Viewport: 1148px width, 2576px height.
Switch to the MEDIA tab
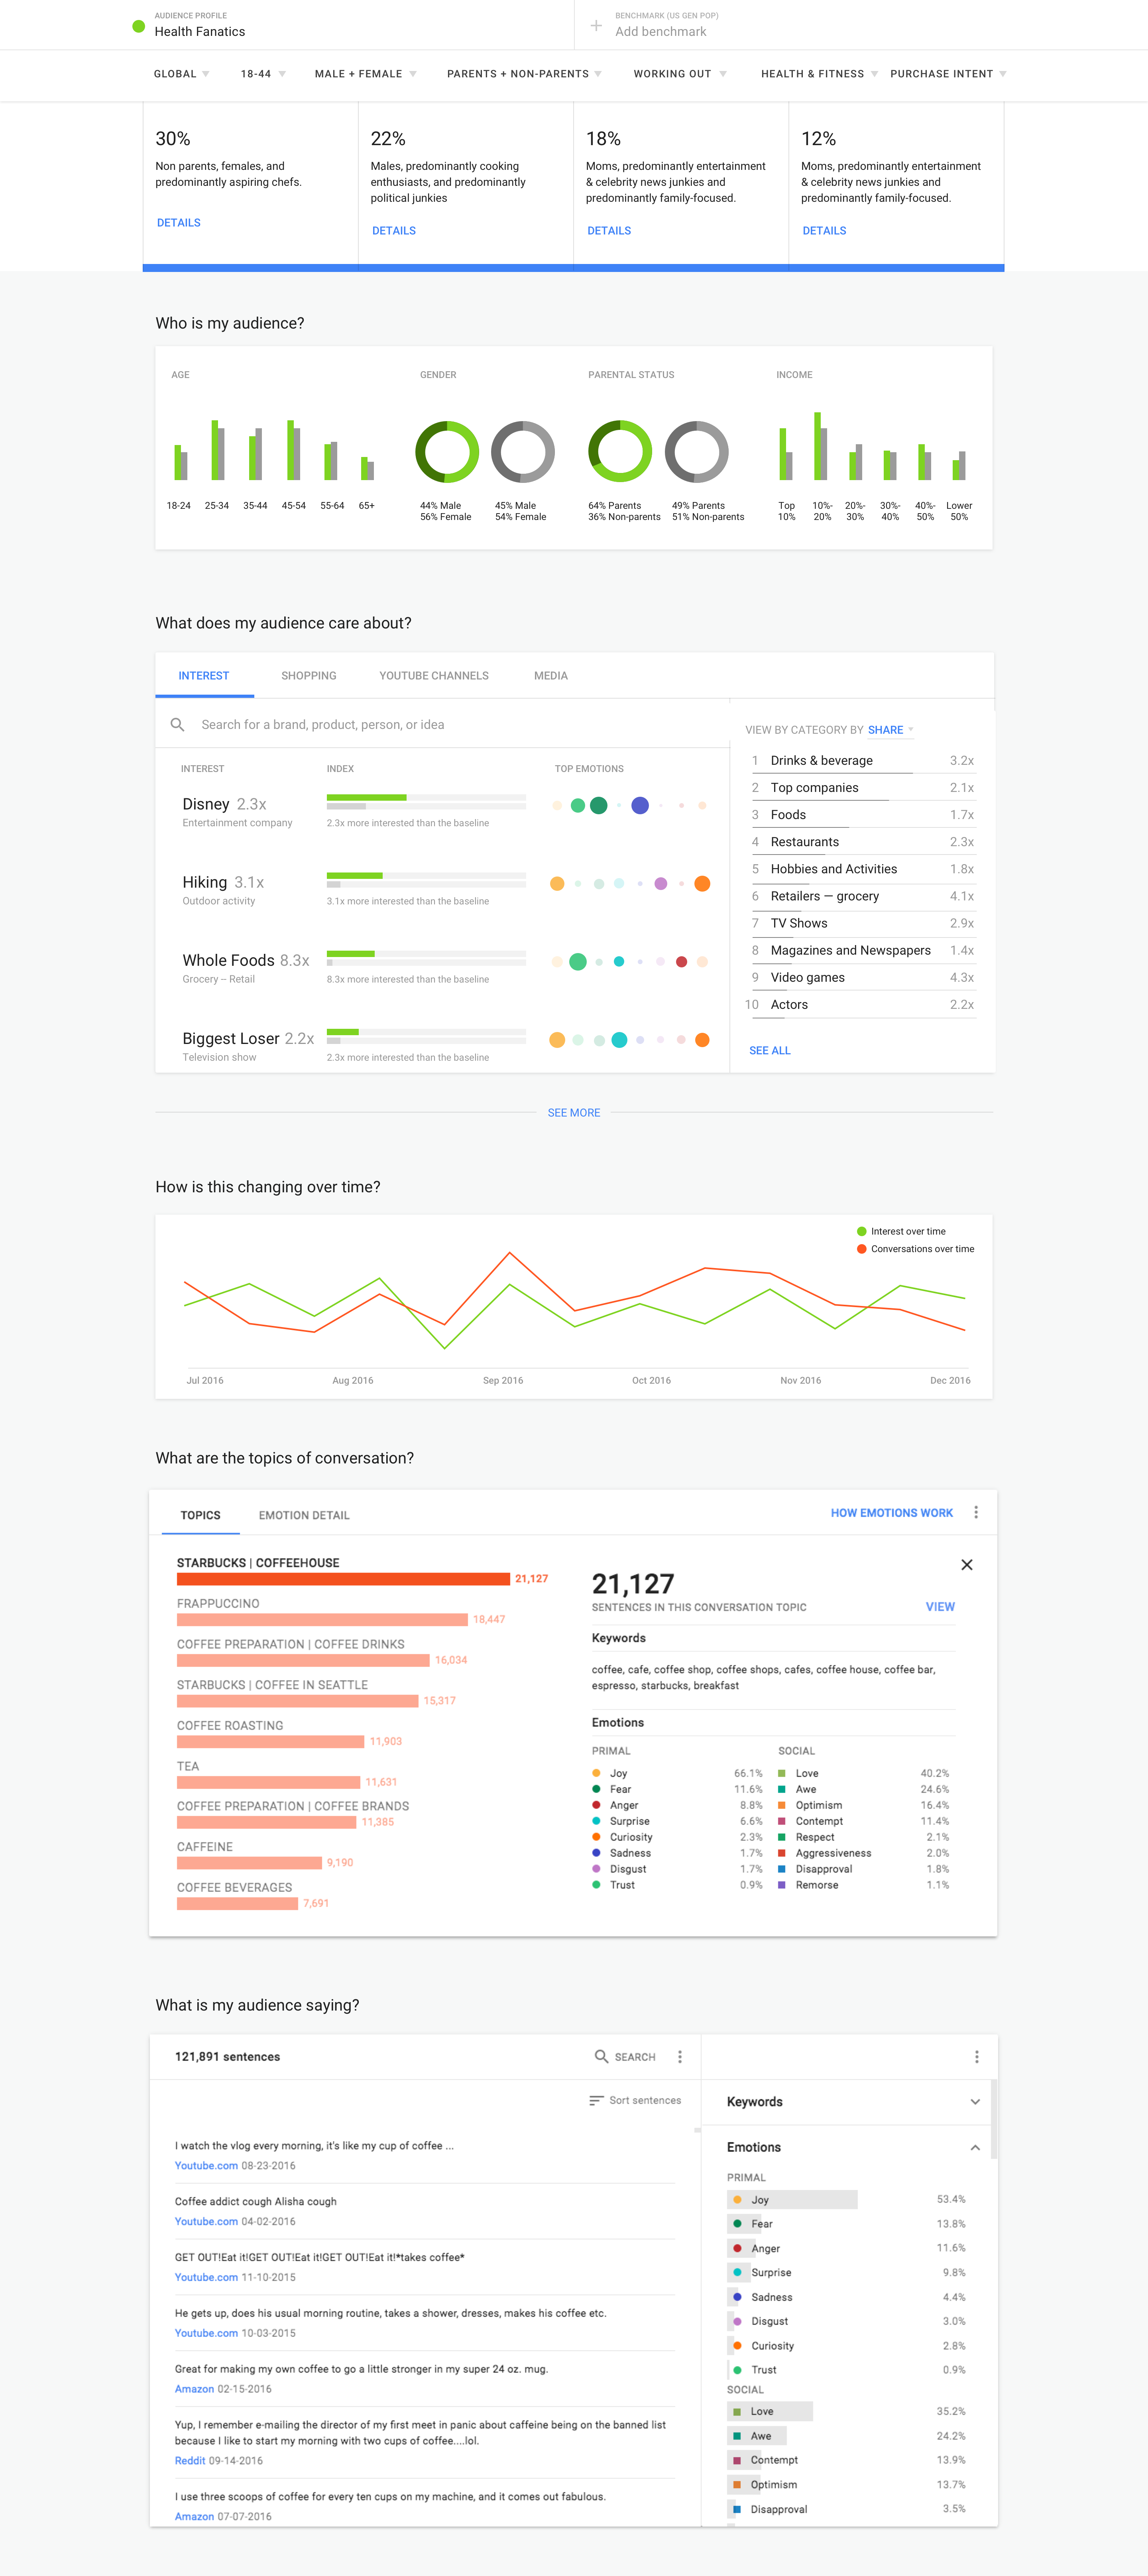coord(551,676)
